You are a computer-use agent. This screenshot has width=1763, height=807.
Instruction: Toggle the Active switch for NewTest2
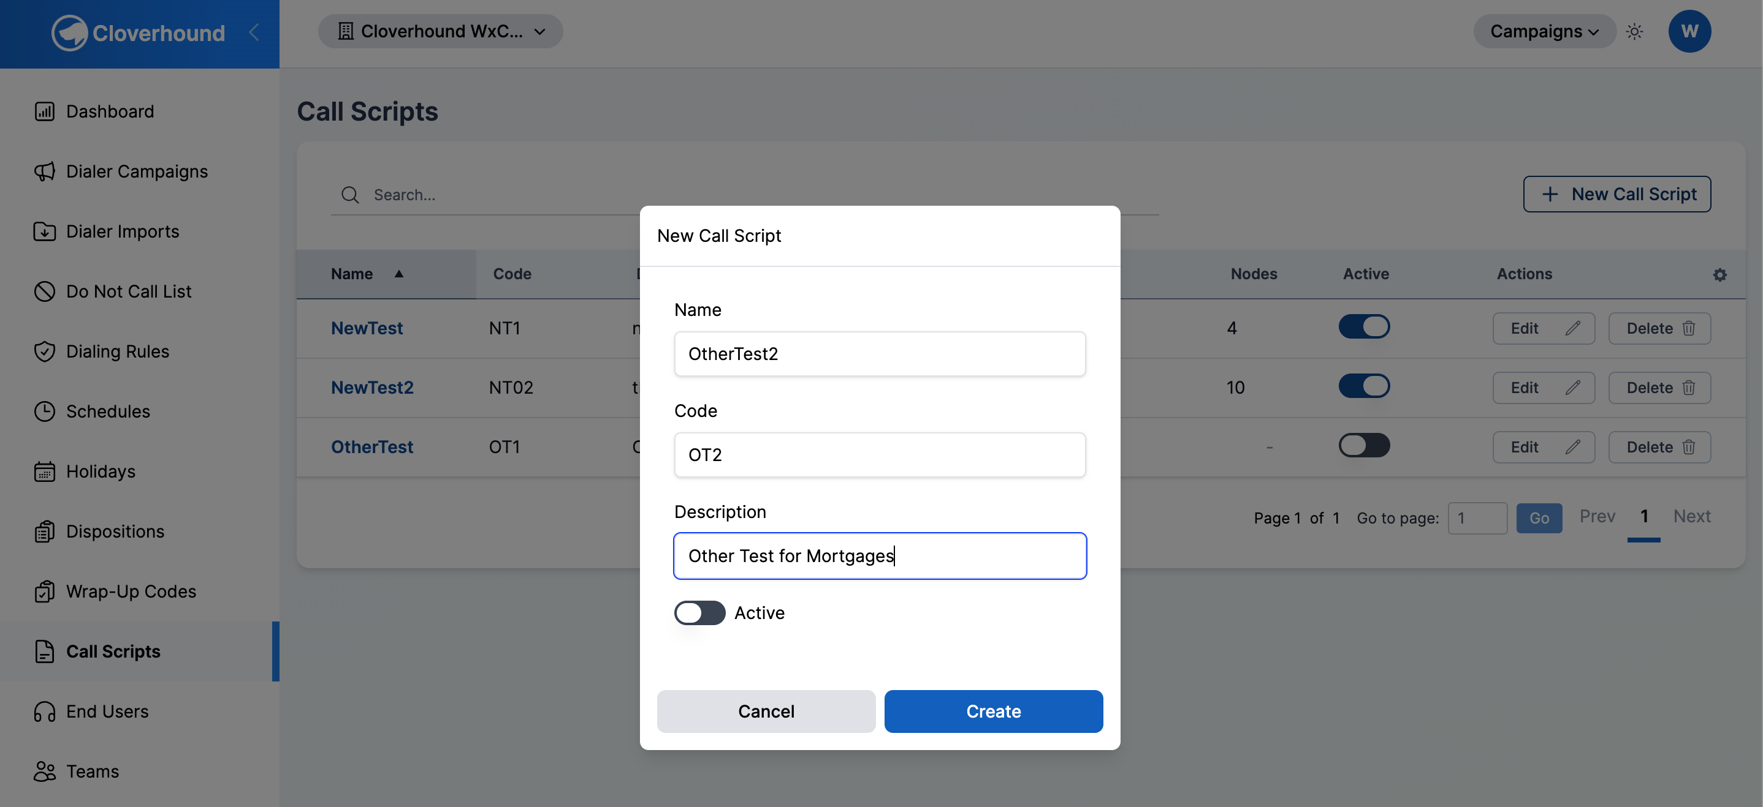click(1364, 386)
